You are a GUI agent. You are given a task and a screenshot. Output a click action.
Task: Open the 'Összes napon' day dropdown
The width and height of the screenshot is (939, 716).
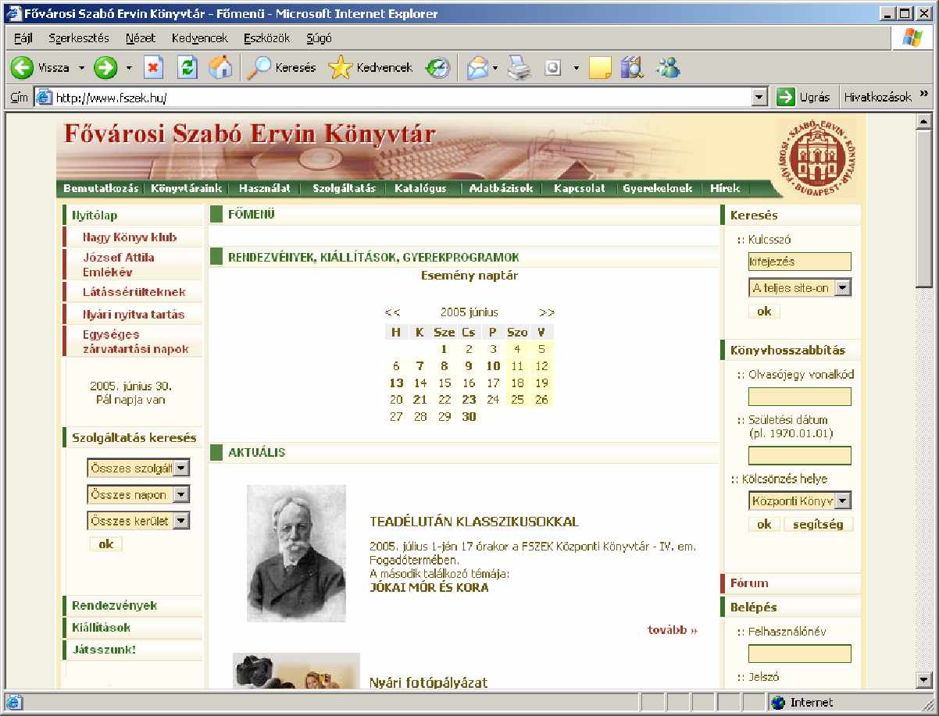[180, 494]
